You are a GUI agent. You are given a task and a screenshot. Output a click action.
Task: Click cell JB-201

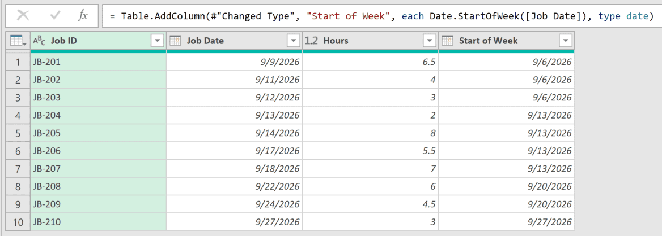pos(99,62)
